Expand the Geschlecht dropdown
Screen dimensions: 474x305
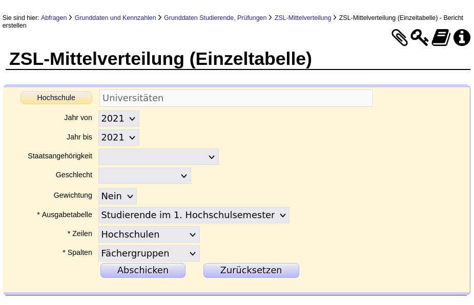tap(145, 176)
